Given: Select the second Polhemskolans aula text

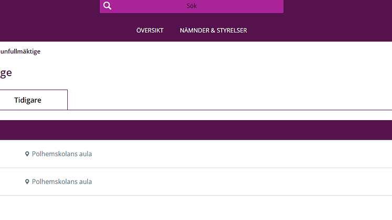Looking at the screenshot, I should coord(62,182).
